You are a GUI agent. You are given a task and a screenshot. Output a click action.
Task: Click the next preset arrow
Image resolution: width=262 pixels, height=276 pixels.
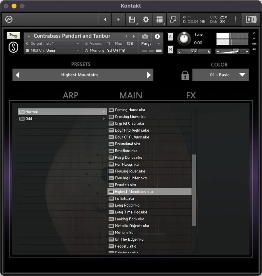coord(149,74)
